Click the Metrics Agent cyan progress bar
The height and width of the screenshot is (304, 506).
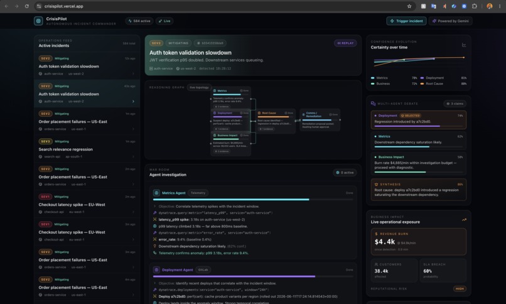coord(252,200)
